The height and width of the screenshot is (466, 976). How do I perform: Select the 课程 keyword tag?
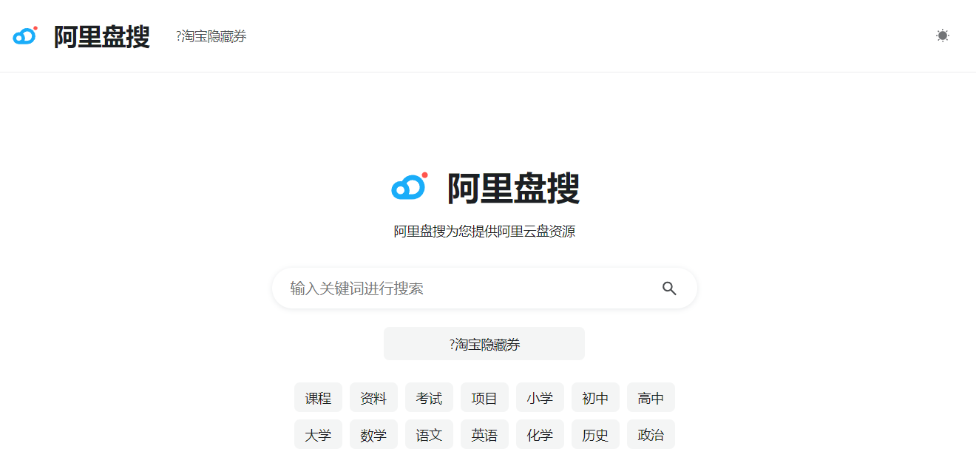318,397
